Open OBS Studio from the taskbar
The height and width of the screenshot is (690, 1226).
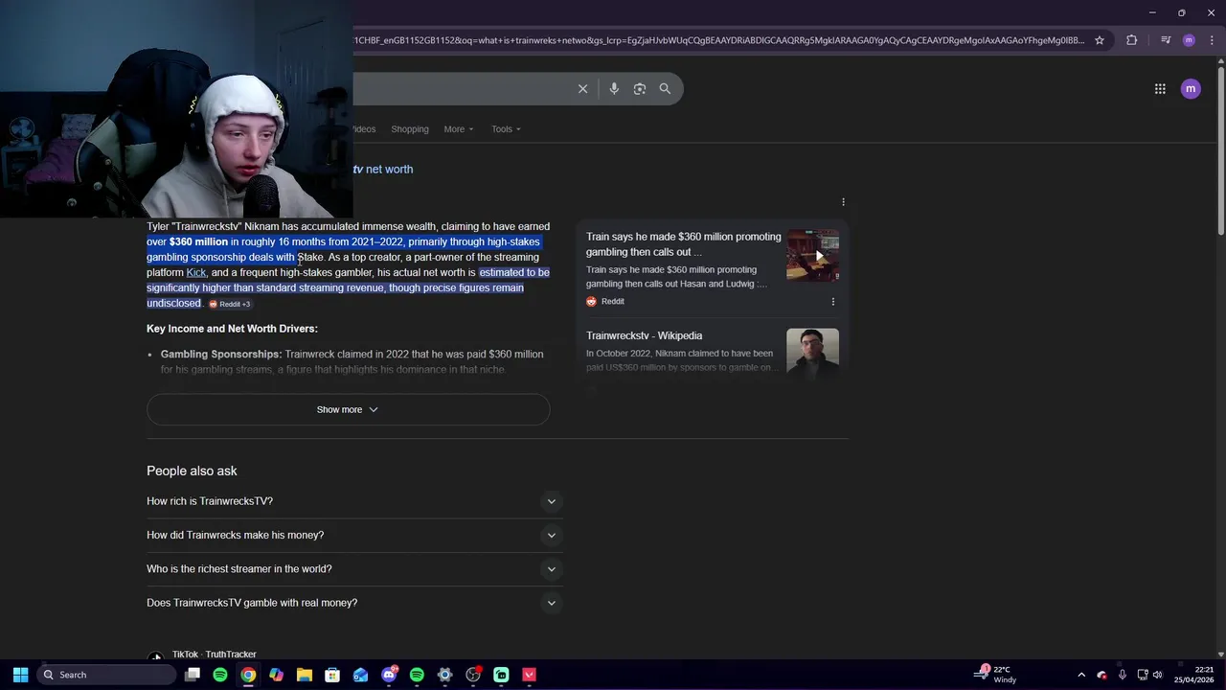[473, 675]
